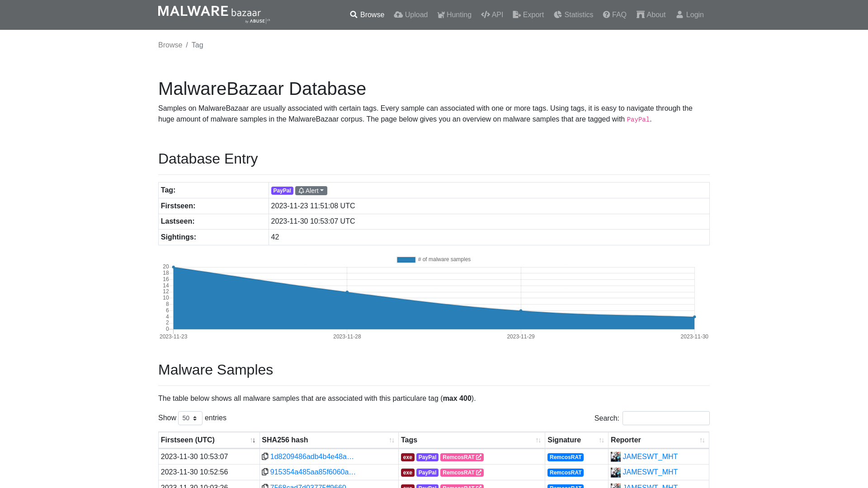
Task: Click JAMESWT_MHT avatar in 10:53:07 row
Action: 616,457
